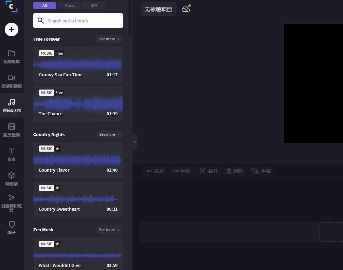Expand Zen Music with See more
Screen dimensions: 343x270
pos(109,230)
